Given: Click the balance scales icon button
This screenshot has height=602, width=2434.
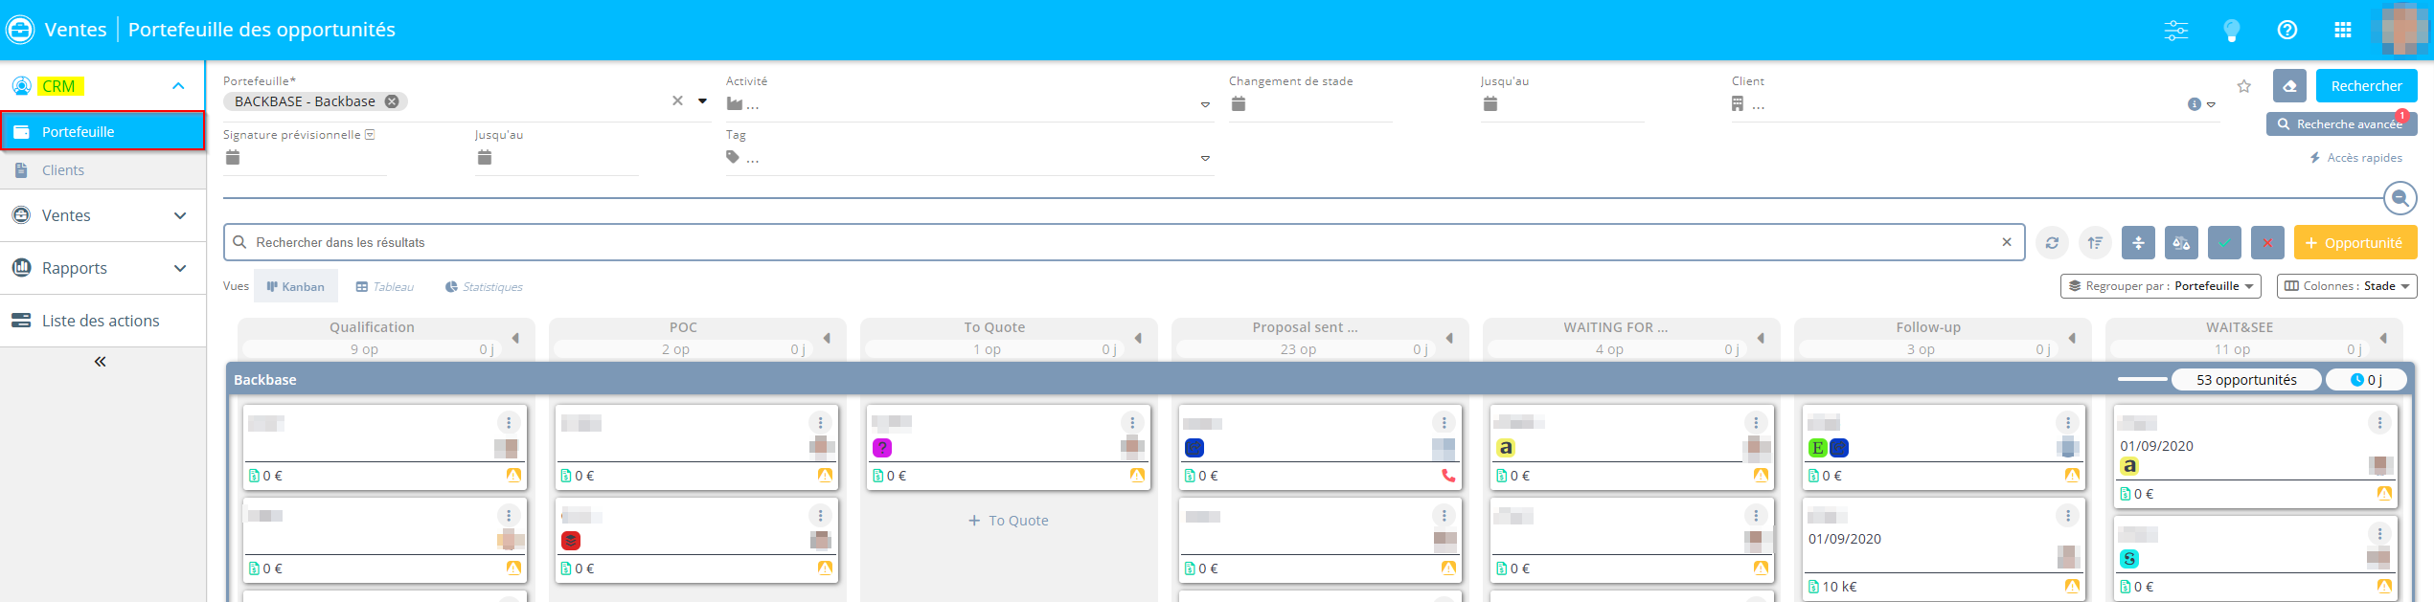Looking at the screenshot, I should click(2181, 243).
